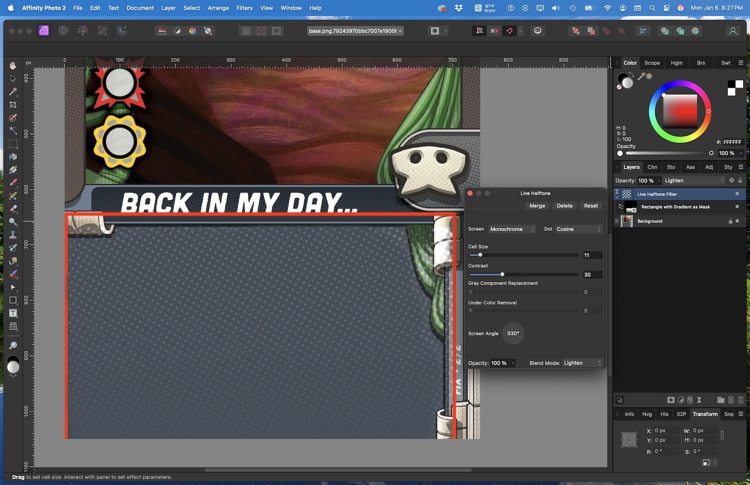Toggle Move By Whole Pixels button

[495, 31]
